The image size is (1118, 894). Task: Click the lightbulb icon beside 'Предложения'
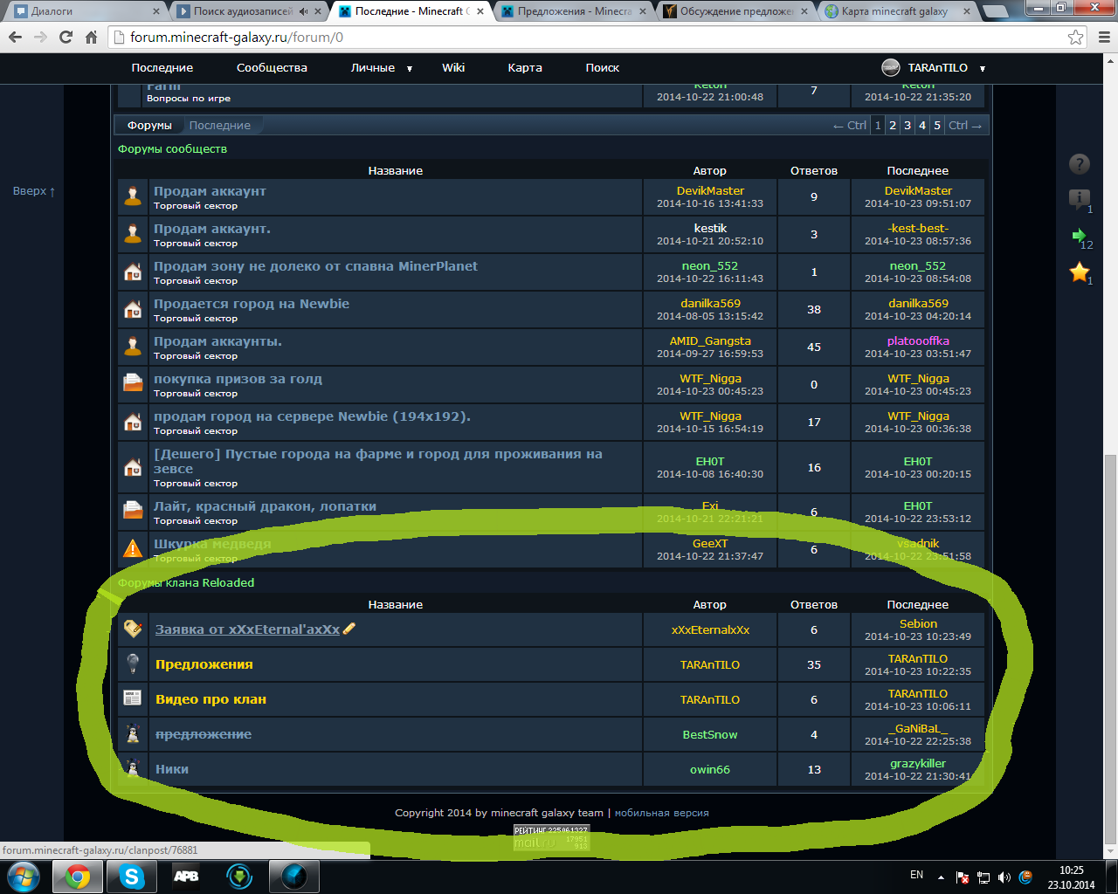(x=133, y=664)
